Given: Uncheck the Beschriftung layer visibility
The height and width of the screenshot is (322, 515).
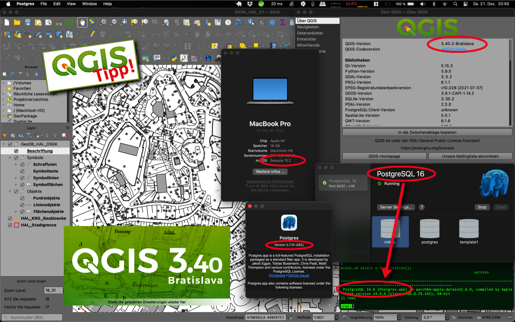Looking at the screenshot, I should click(16, 151).
